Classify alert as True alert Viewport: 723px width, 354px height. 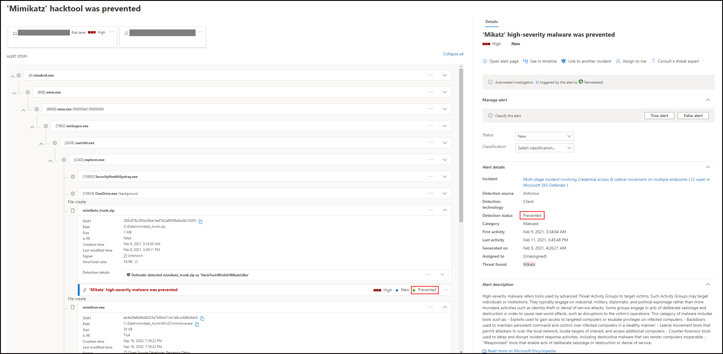click(659, 116)
